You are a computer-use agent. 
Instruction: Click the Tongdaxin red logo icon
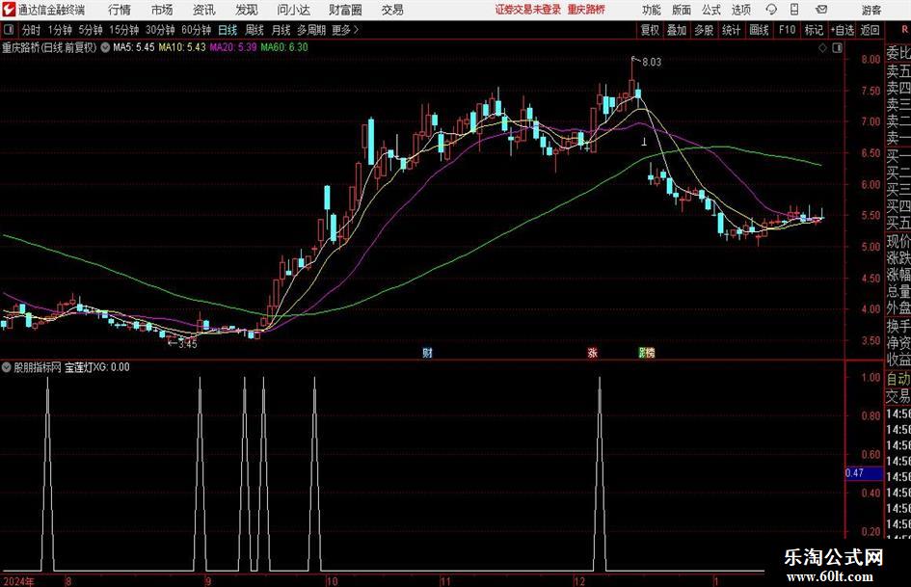9,10
